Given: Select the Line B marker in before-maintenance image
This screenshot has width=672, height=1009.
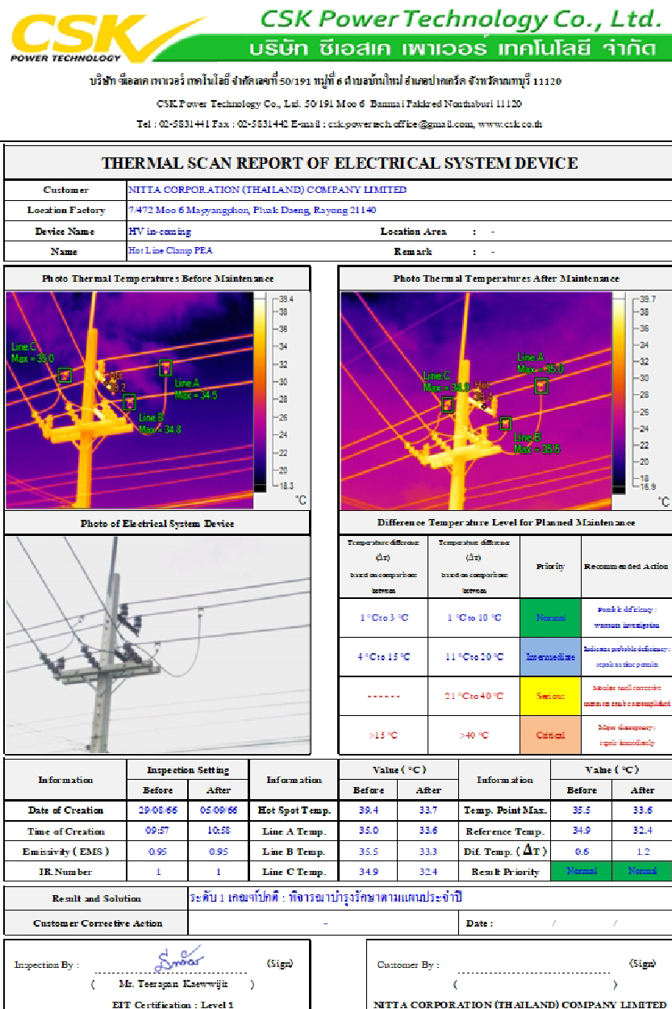Looking at the screenshot, I should pyautogui.click(x=129, y=403).
